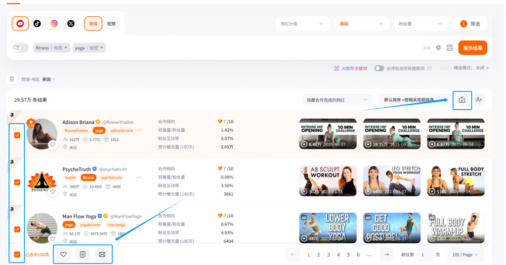506x265 pixels.
Task: Select the YouTube platform icon
Action: coord(20,24)
